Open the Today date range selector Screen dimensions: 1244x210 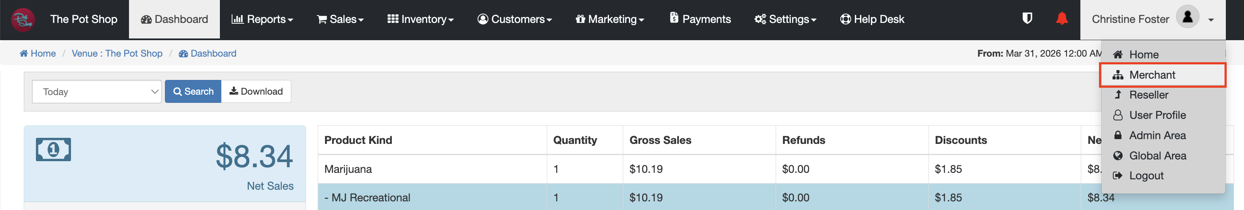pos(97,92)
